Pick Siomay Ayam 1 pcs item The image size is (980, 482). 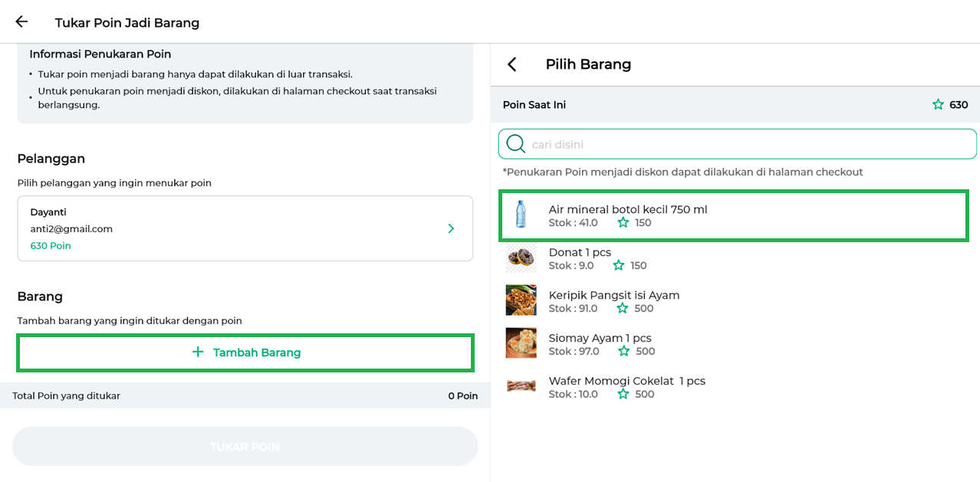(600, 339)
